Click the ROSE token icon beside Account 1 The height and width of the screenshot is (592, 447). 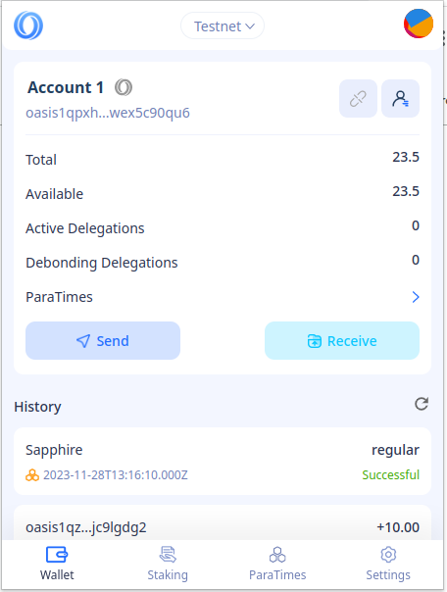point(124,87)
